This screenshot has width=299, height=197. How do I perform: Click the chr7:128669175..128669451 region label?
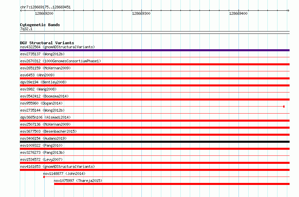pos(45,7)
